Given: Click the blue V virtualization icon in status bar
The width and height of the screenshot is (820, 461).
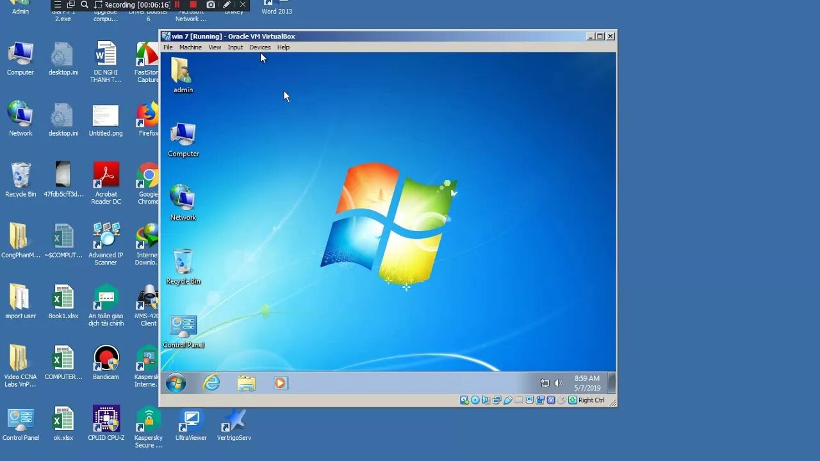Looking at the screenshot, I should click(x=551, y=400).
